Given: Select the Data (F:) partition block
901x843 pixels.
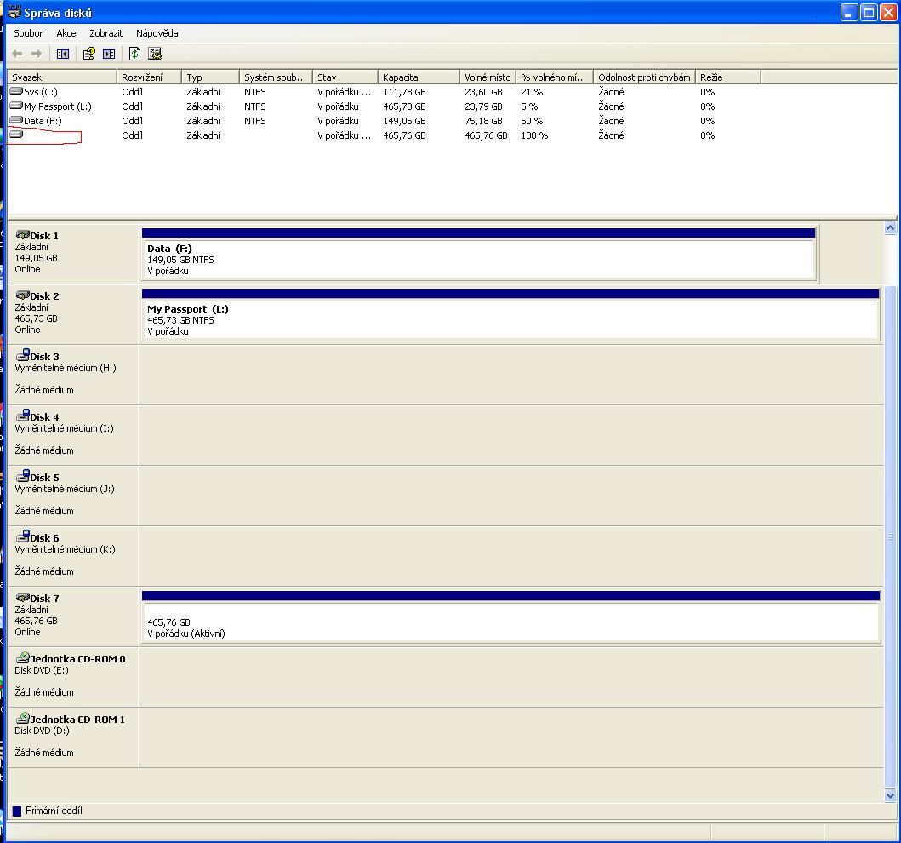Looking at the screenshot, I should [x=479, y=260].
